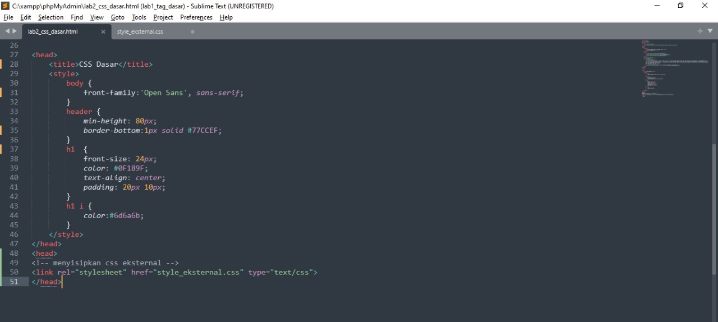Open the tab list dropdown arrow

click(710, 31)
